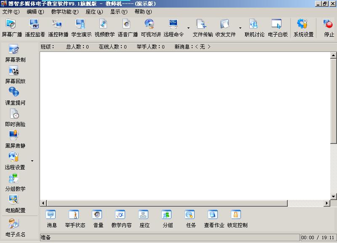
Task: Click 查看作业 view homework button
Action: pos(214,219)
